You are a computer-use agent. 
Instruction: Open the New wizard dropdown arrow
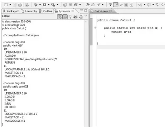pyautogui.click(x=10, y=5)
